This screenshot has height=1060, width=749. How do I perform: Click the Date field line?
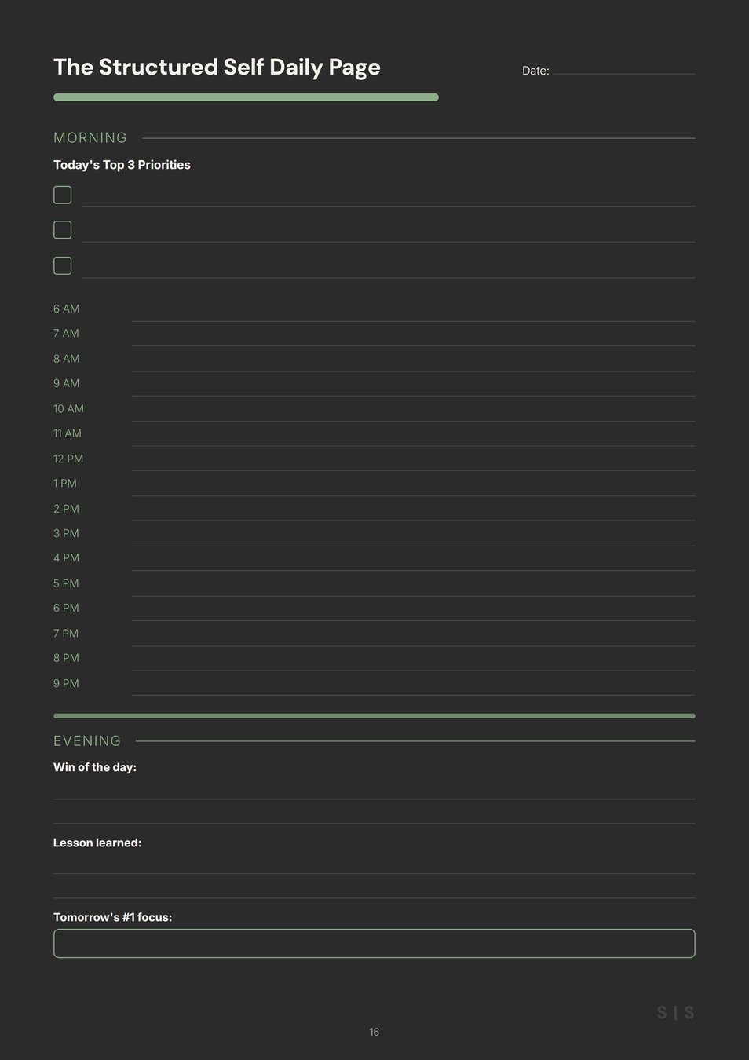[623, 71]
